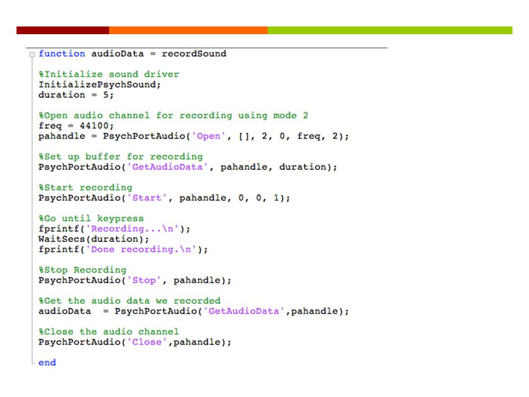Click the '%Get the audio data we recorded' comment

(x=129, y=301)
